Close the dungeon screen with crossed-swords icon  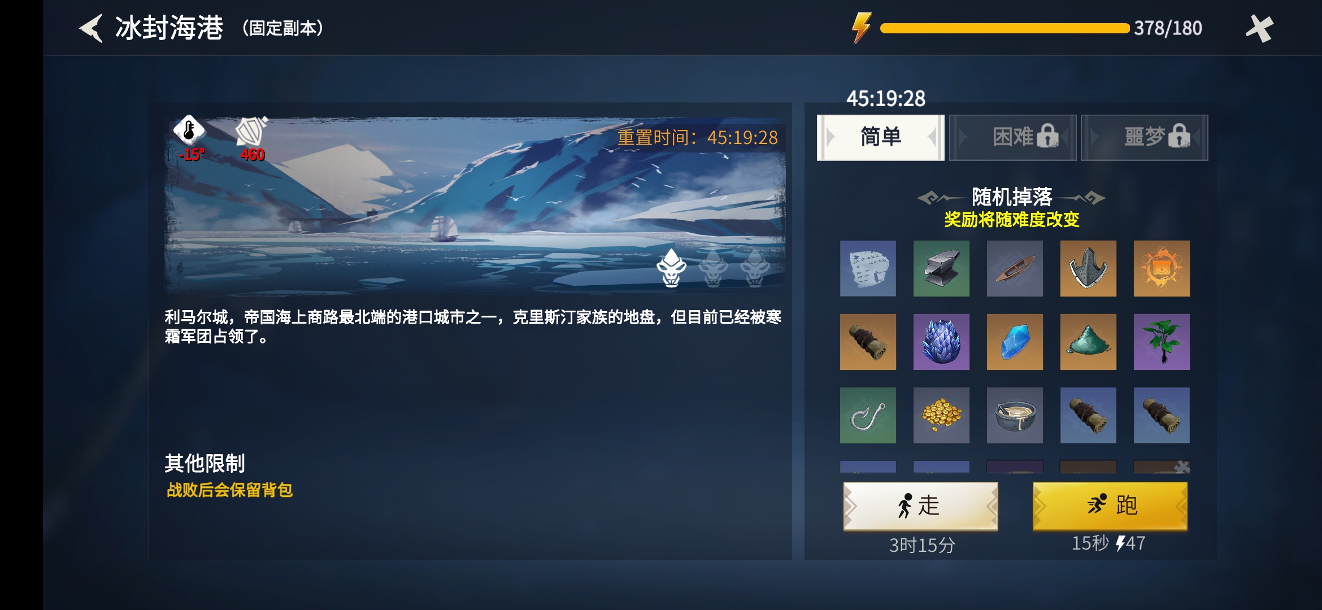1259,28
